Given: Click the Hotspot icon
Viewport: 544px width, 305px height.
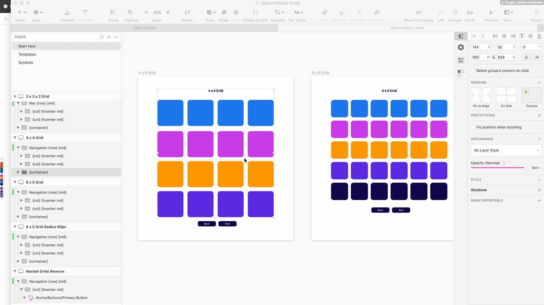Looking at the screenshot, I should 455,12.
